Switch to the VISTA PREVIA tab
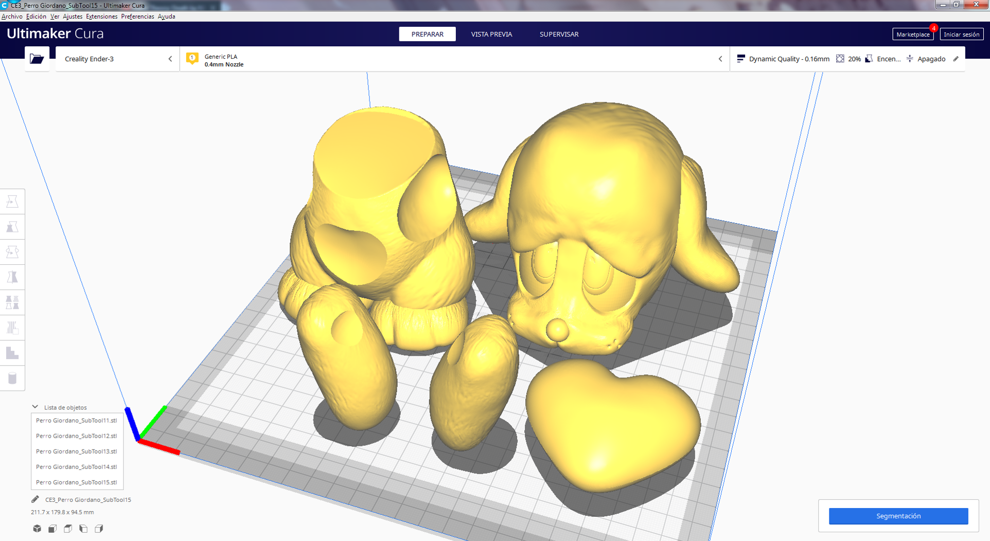 point(491,34)
